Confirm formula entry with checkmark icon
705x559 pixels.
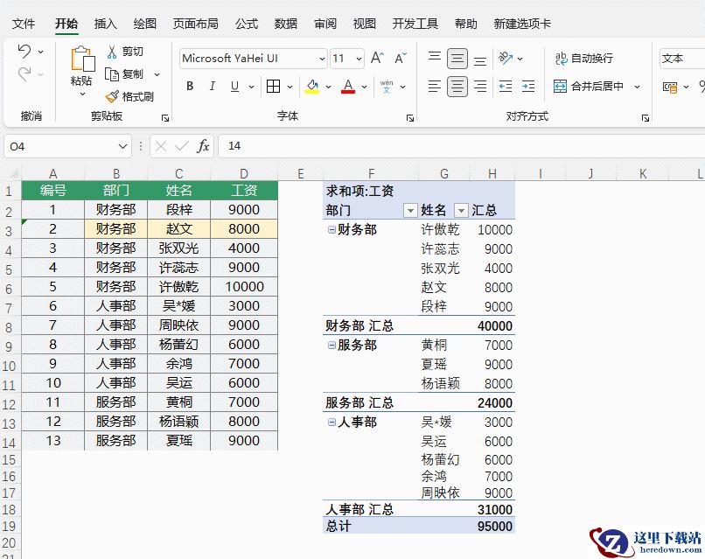click(x=182, y=146)
